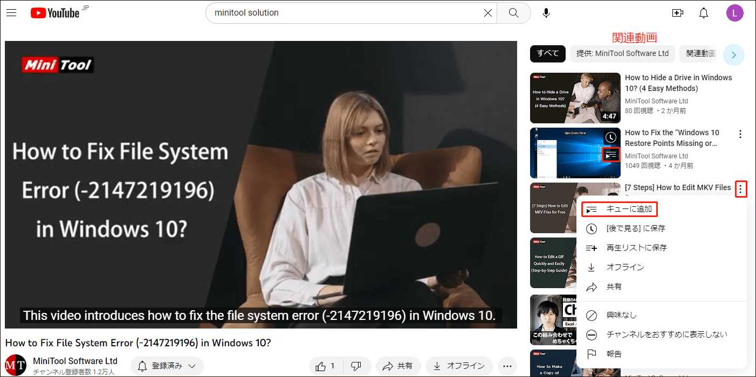Open the account avatar menu

[x=735, y=13]
